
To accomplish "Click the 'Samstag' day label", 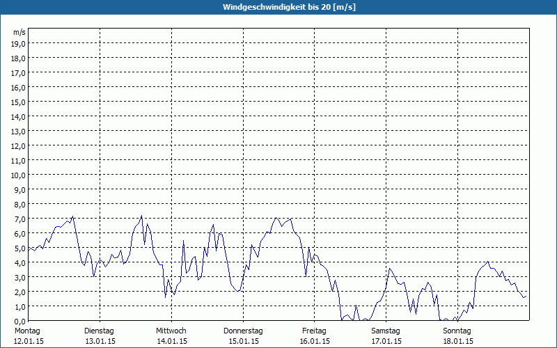I will click(386, 331).
